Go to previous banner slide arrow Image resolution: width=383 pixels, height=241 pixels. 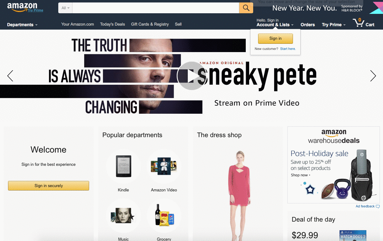coord(10,76)
